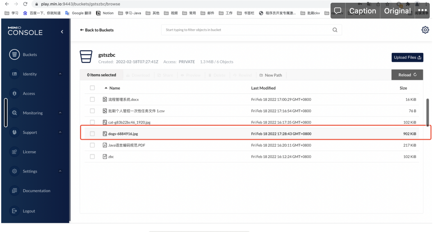Select the cat-g83b22bc46_1920.jpg checkbox
Viewport: 445px width, 232px height.
coord(92,122)
